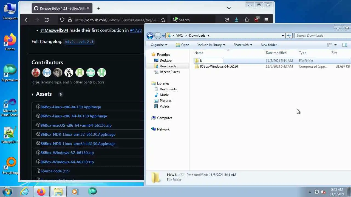Viewport: 351px width, 197px height.
Task: Bookmark this page with the star icon
Action: point(163,20)
